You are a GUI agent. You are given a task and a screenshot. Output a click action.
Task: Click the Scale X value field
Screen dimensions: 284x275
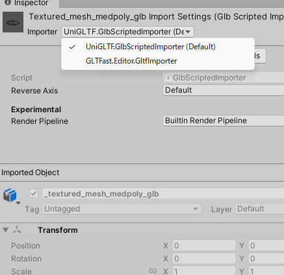[204, 271]
